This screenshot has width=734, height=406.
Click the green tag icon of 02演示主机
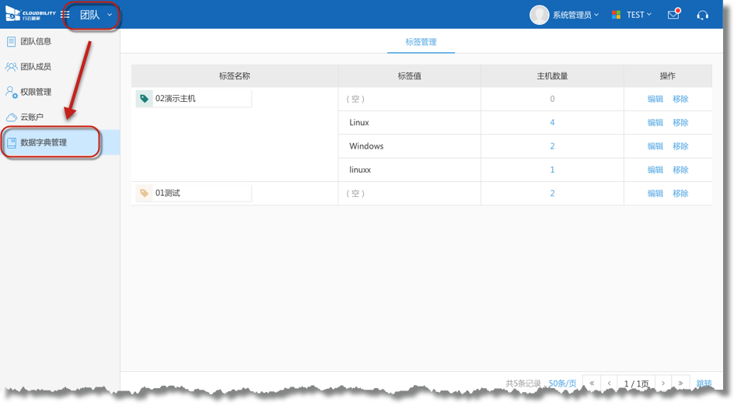pos(144,99)
